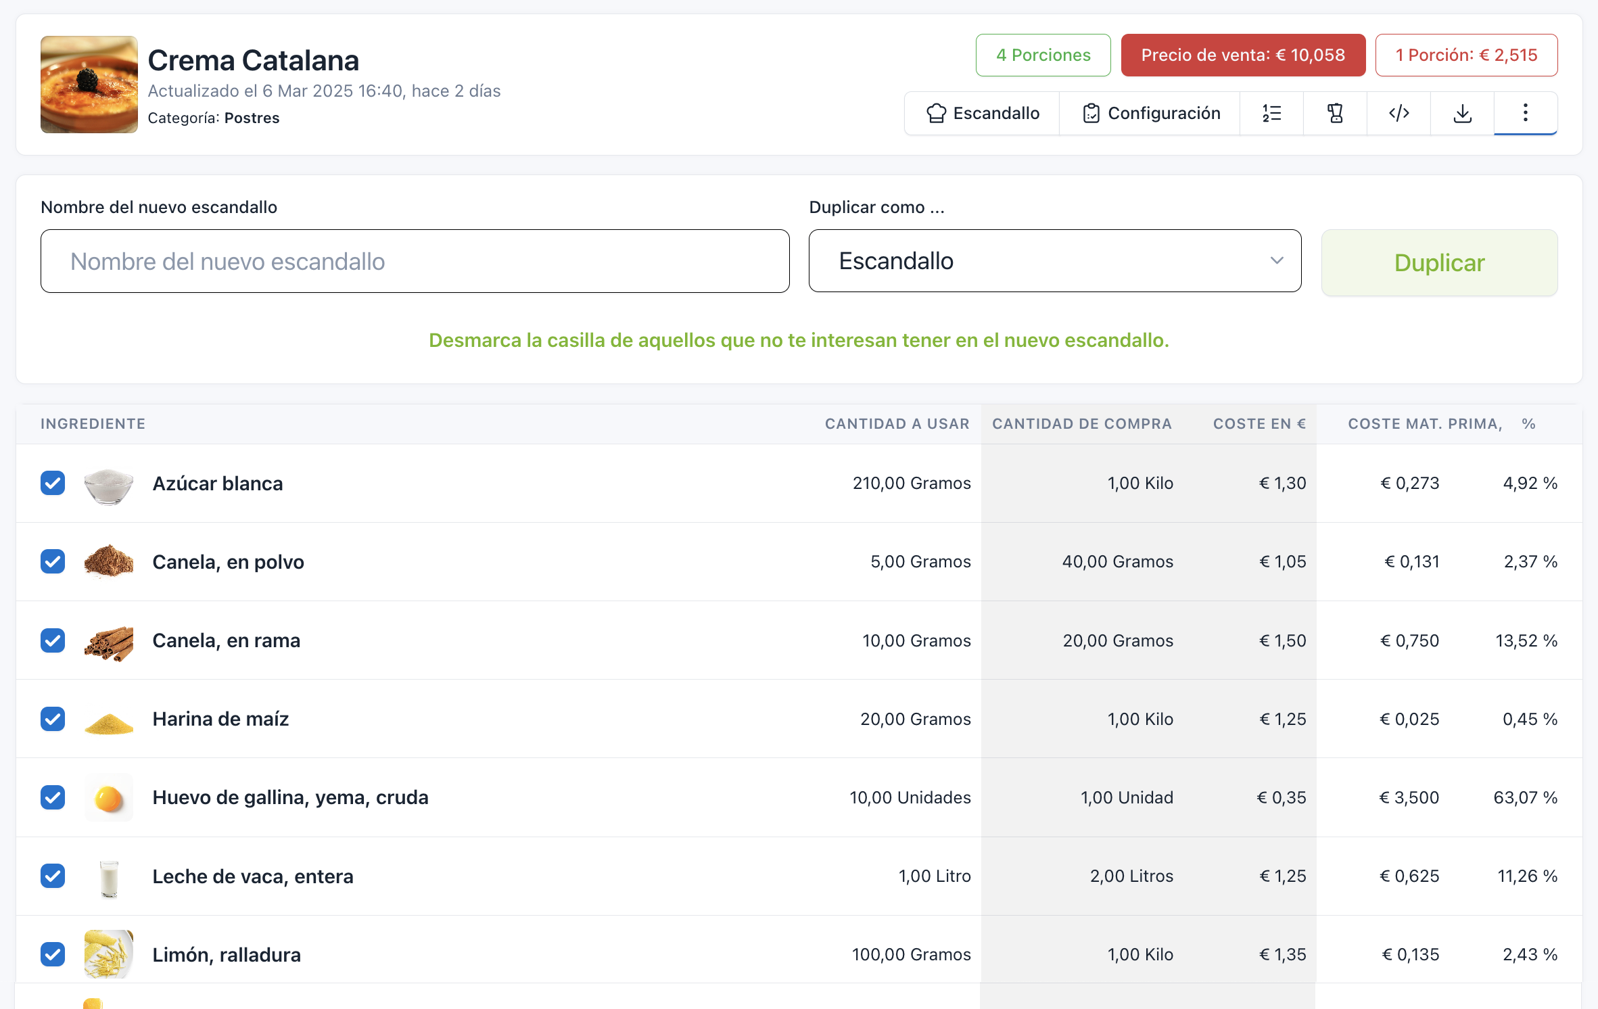Uncheck the Canela, en polvo checkbox
Image resolution: width=1598 pixels, height=1009 pixels.
point(53,561)
